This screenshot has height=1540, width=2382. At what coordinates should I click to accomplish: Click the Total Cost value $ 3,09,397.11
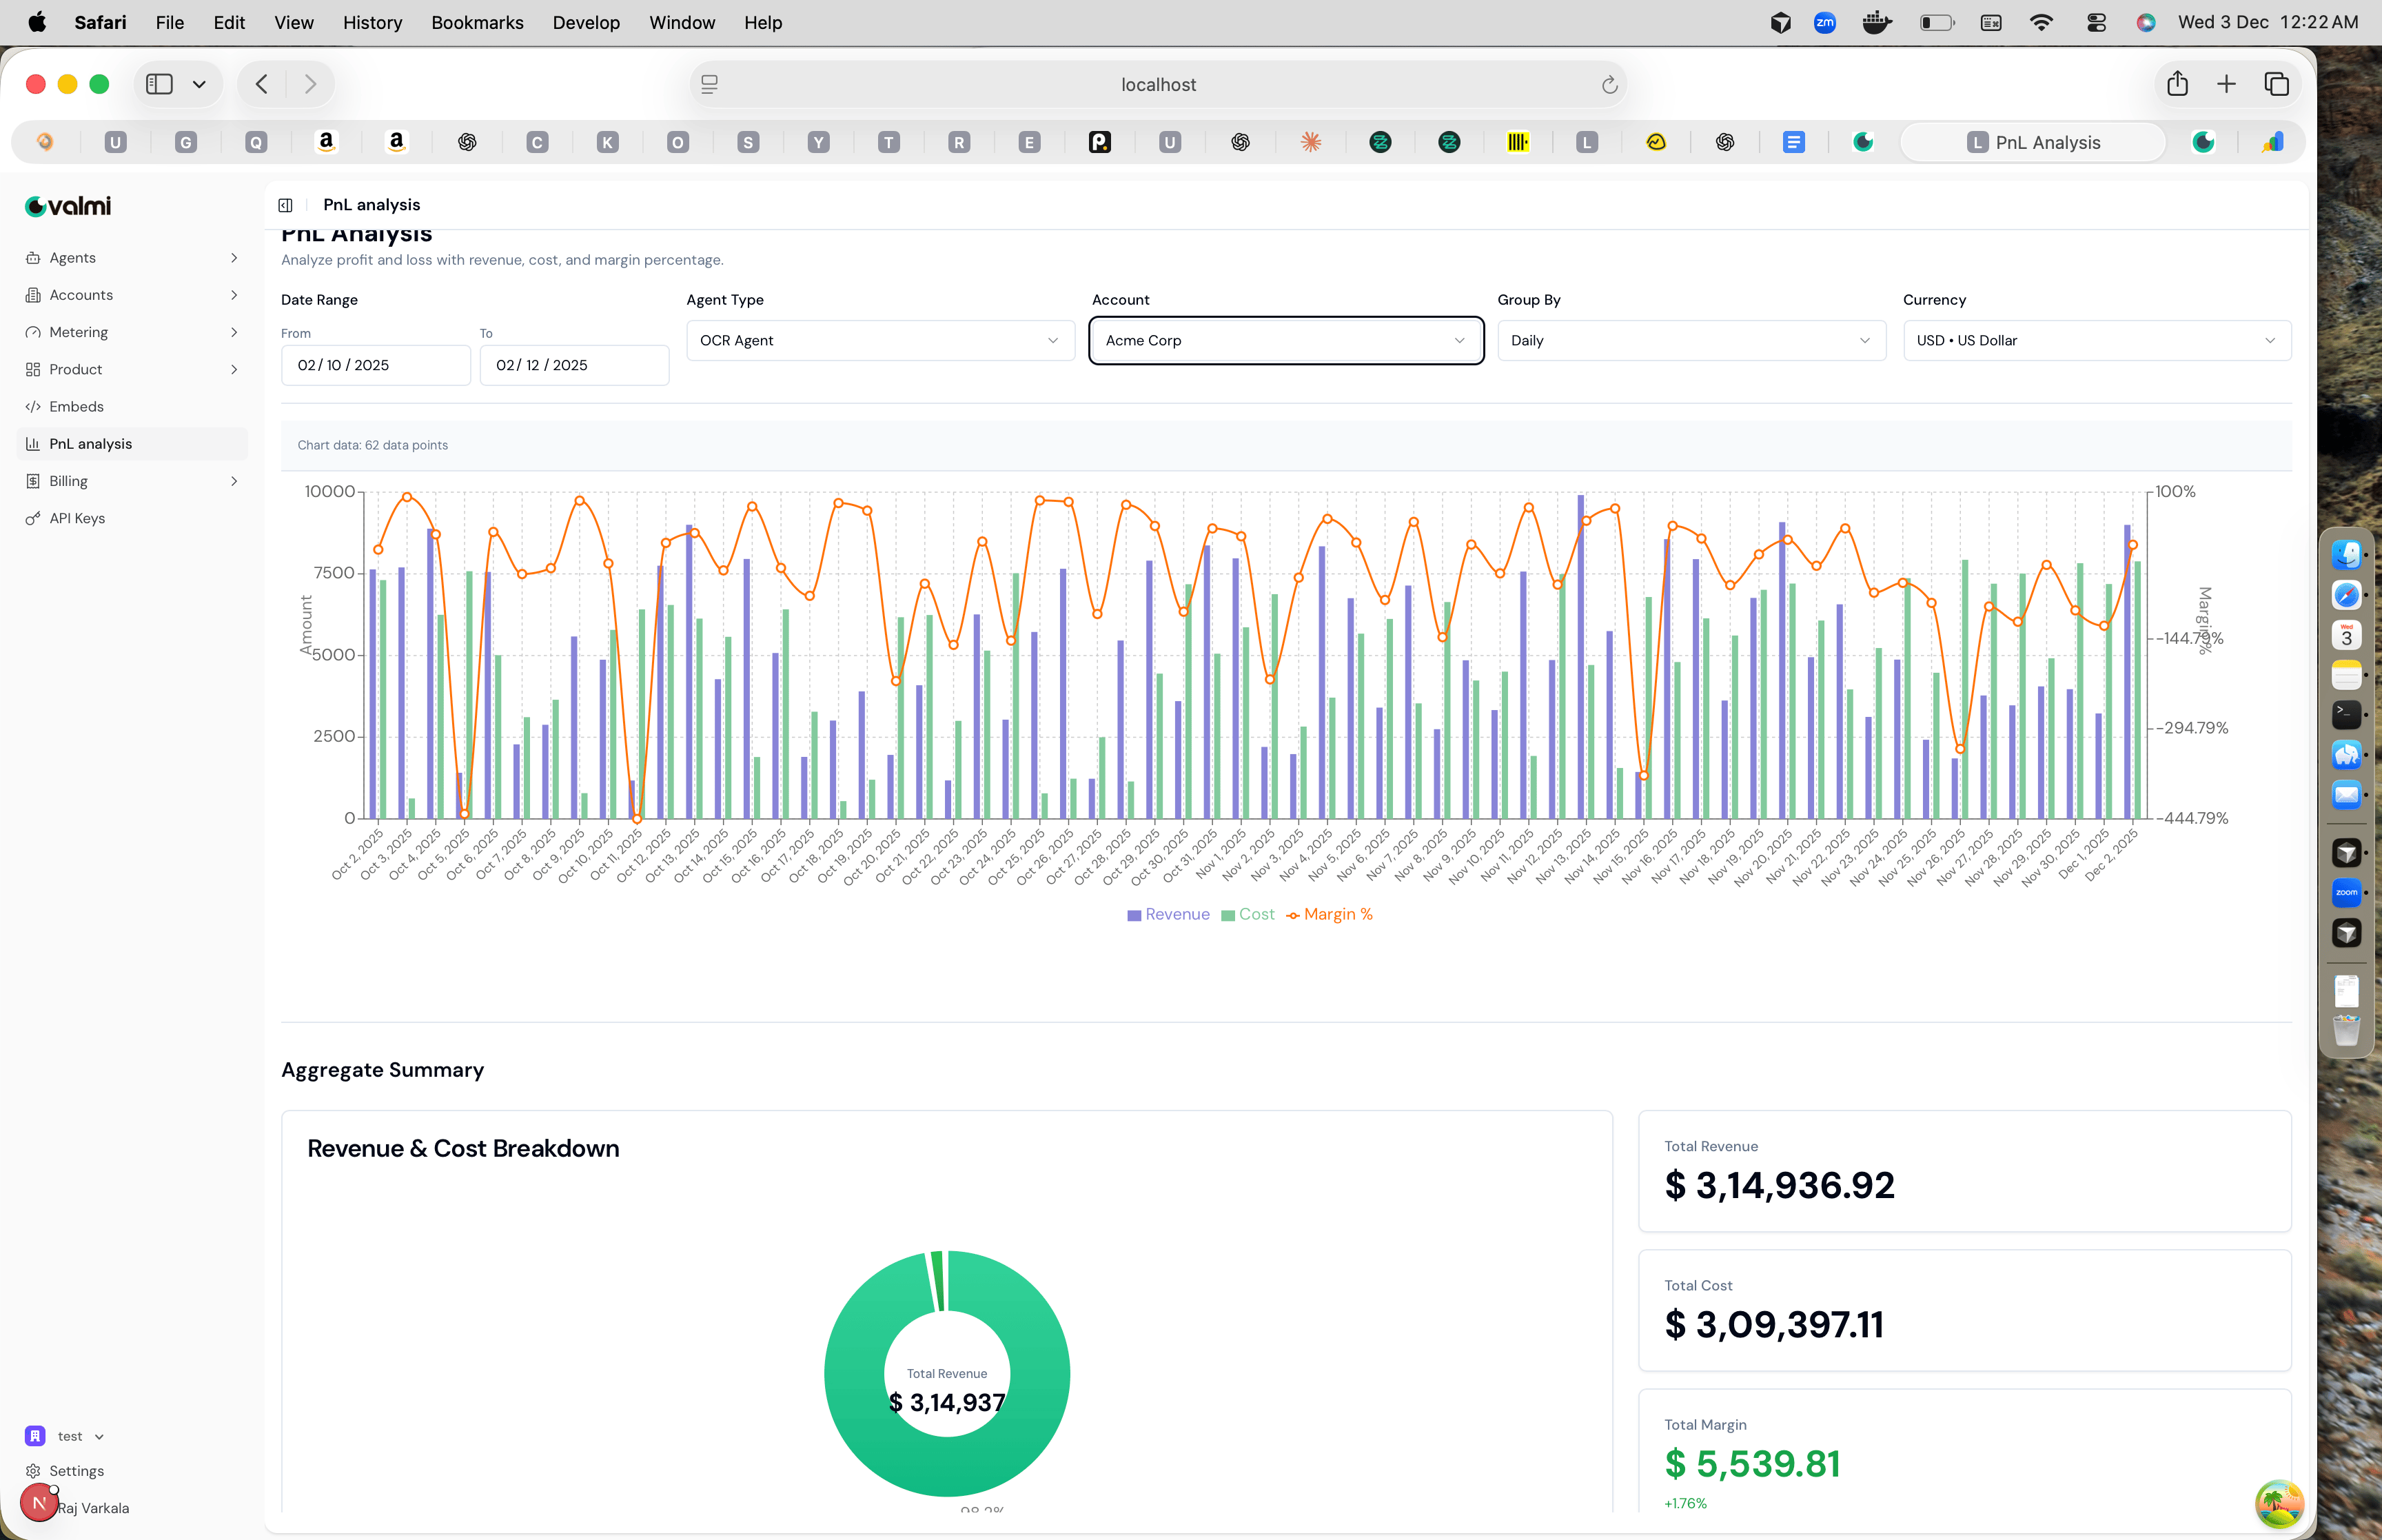[x=1774, y=1325]
